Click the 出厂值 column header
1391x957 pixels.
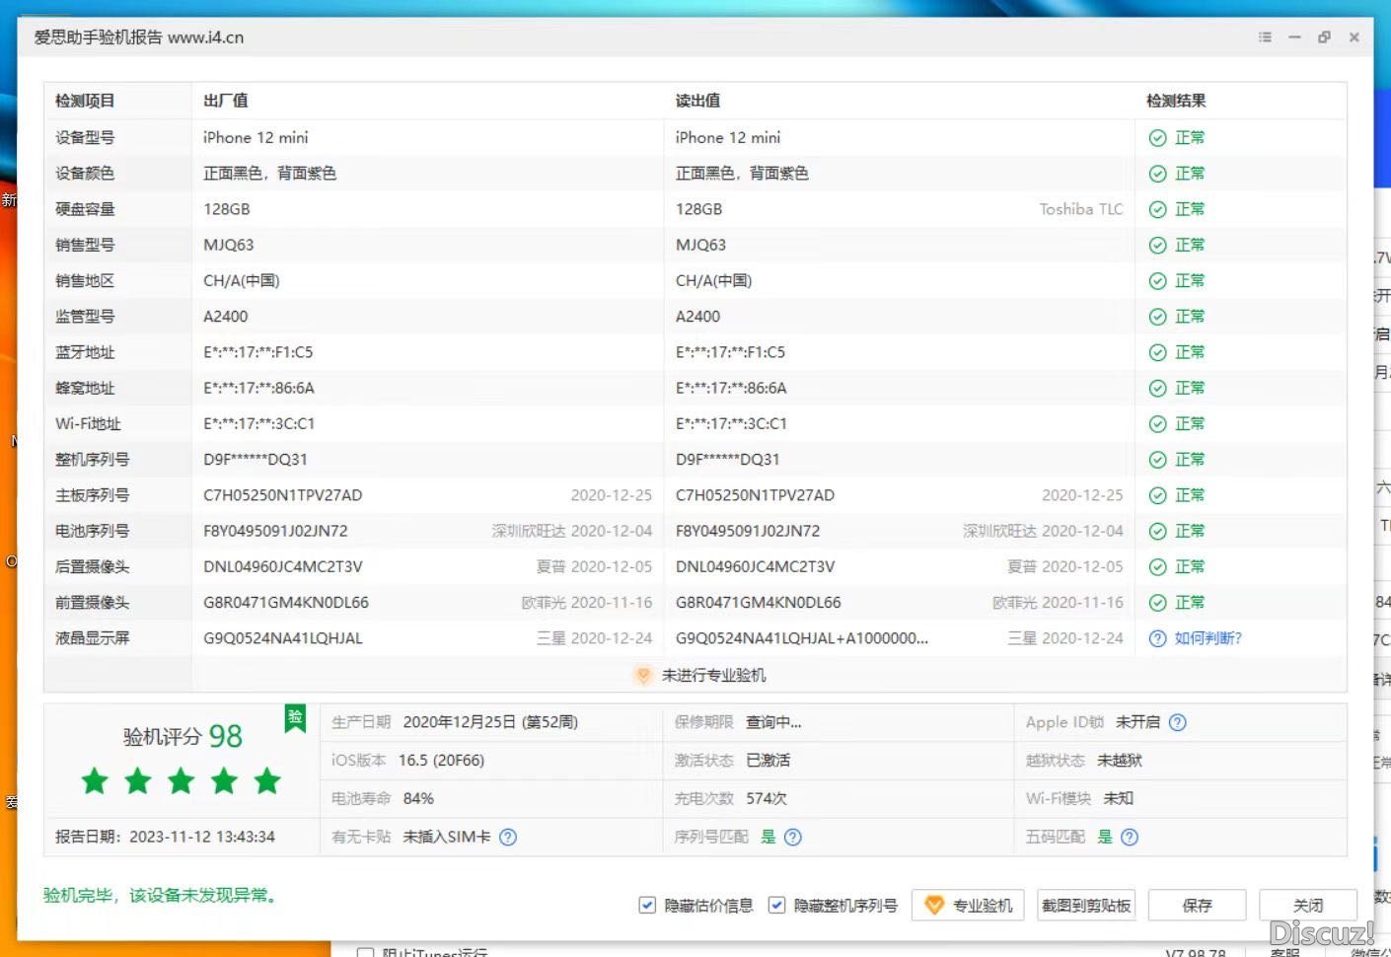[226, 101]
